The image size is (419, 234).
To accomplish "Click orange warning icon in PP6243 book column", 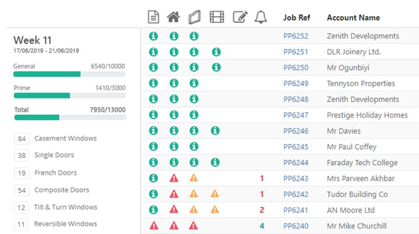I will (194, 178).
